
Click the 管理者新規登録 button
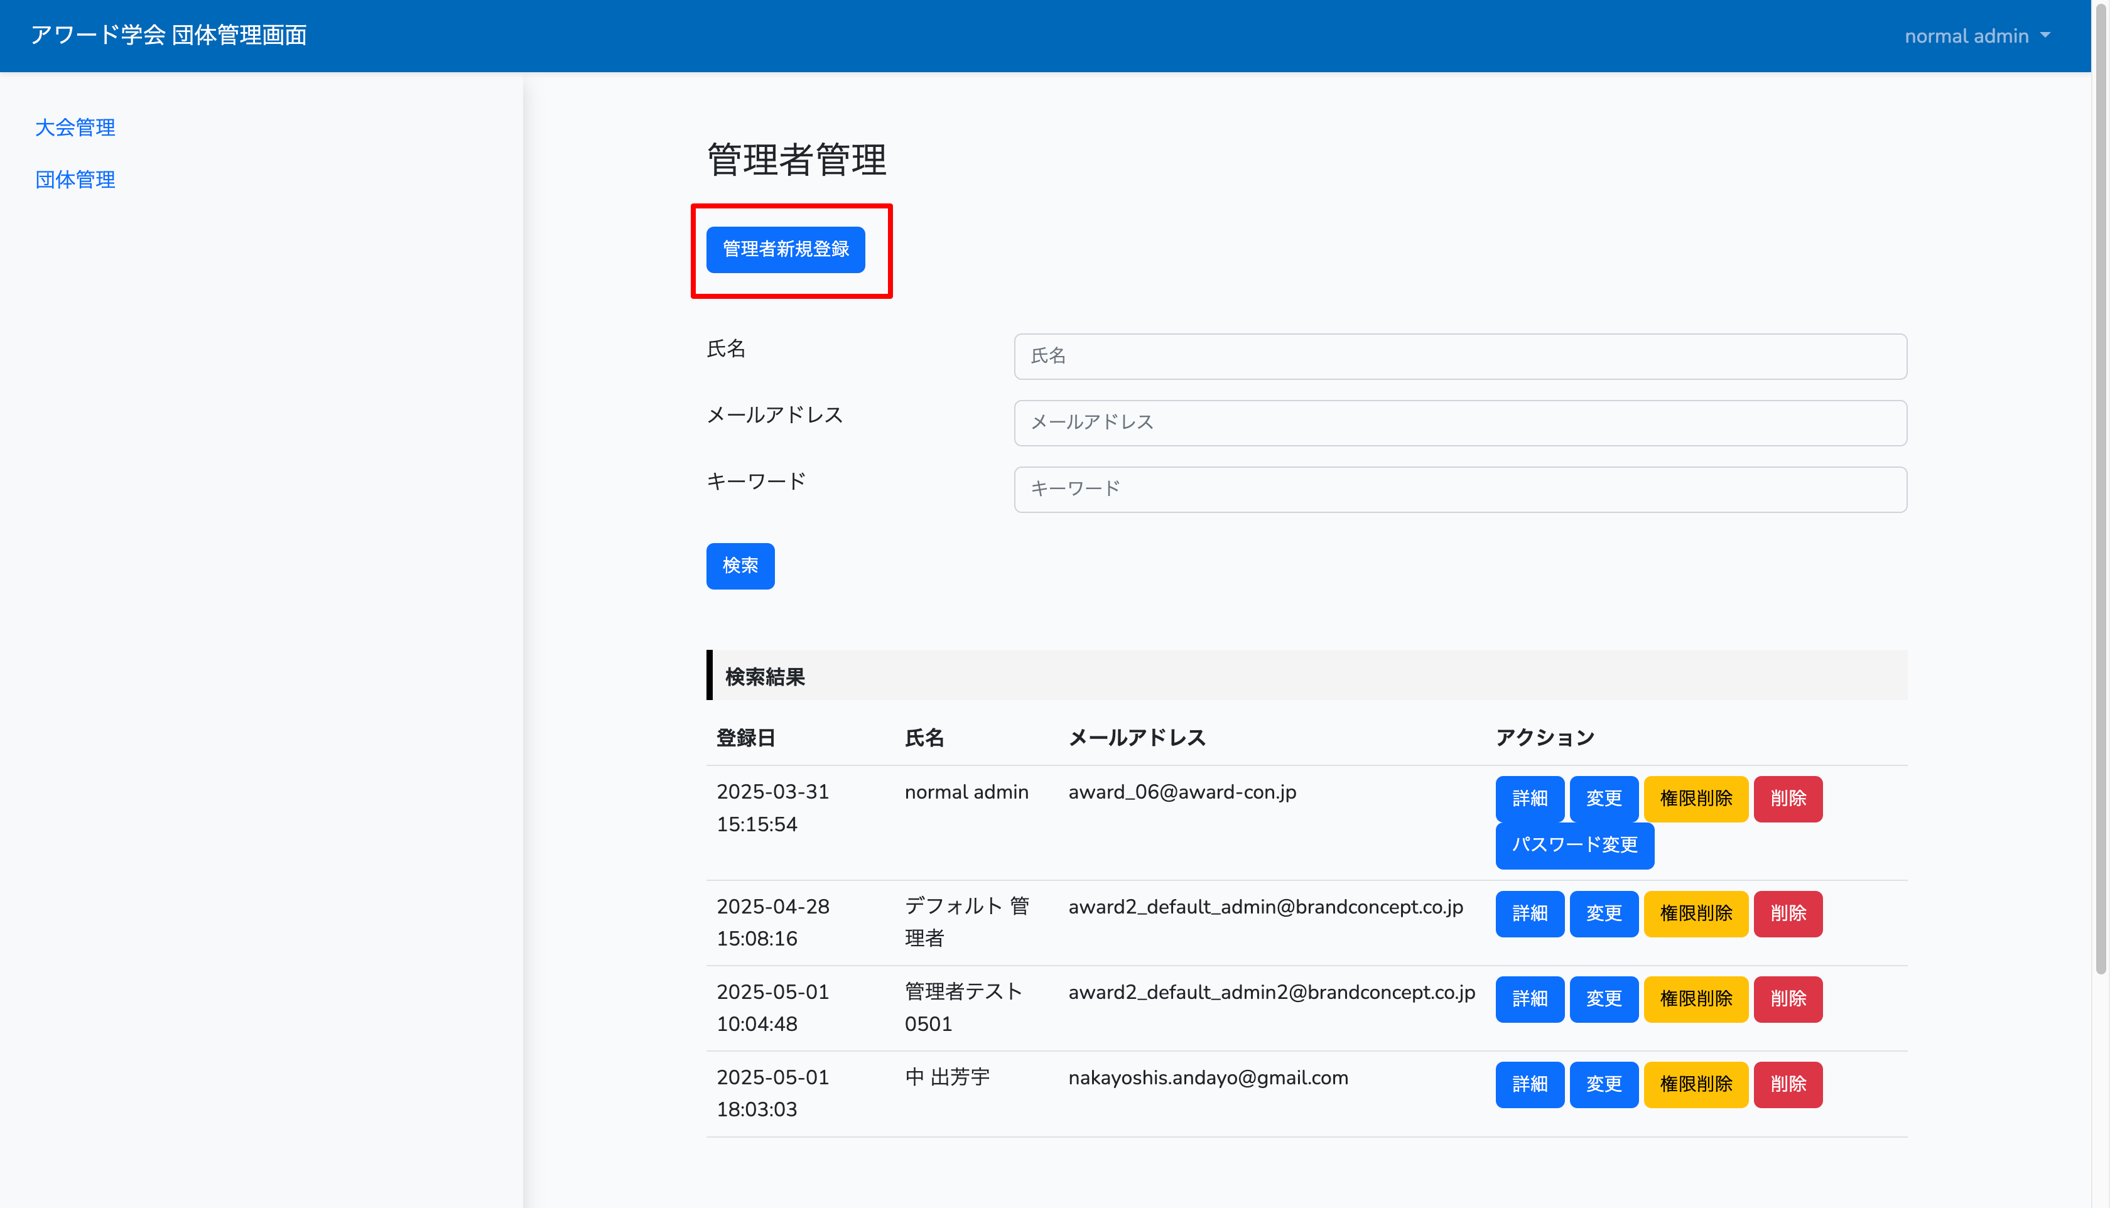(x=785, y=249)
